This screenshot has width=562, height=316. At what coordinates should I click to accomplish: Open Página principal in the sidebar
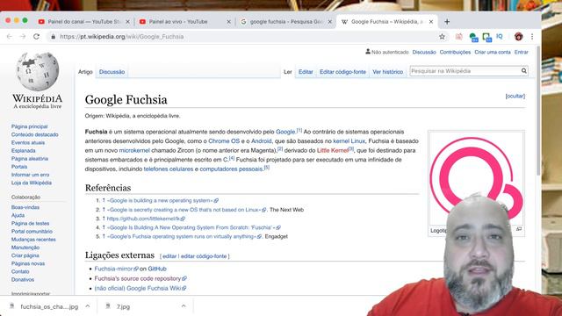(x=29, y=126)
